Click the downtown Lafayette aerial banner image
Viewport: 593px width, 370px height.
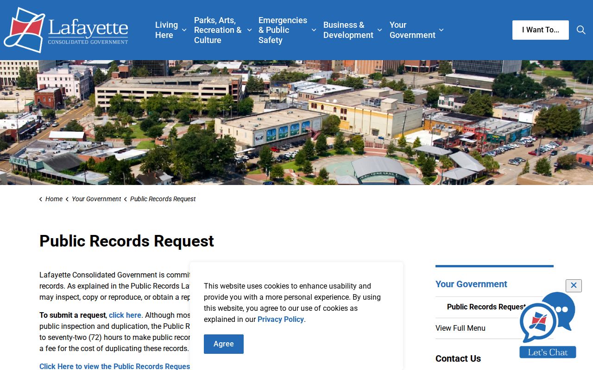pos(296,123)
